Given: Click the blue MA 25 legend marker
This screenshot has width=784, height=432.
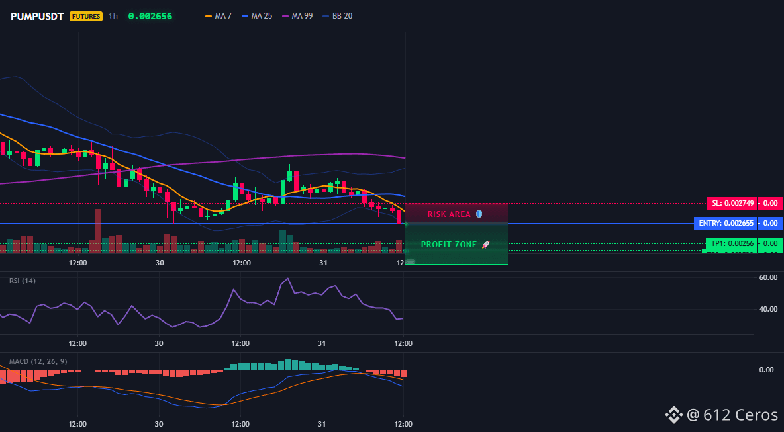Looking at the screenshot, I should [x=245, y=16].
